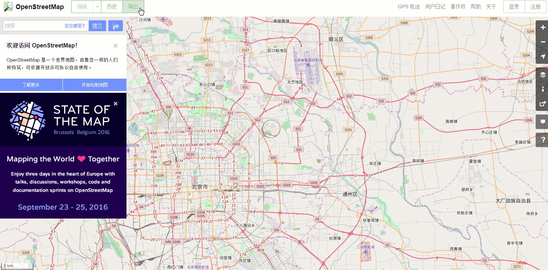548x270 pixels.
Task: Open the 导出 export tab
Action: coord(133,7)
